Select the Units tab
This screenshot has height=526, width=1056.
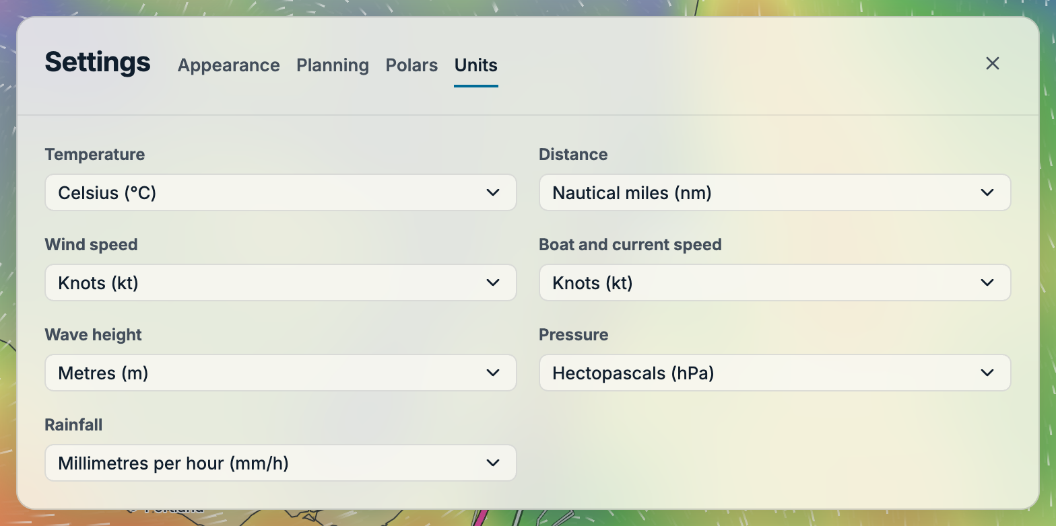coord(476,65)
